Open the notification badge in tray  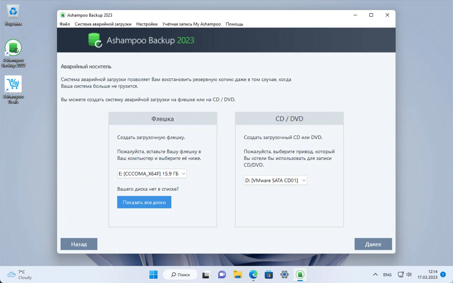point(443,274)
